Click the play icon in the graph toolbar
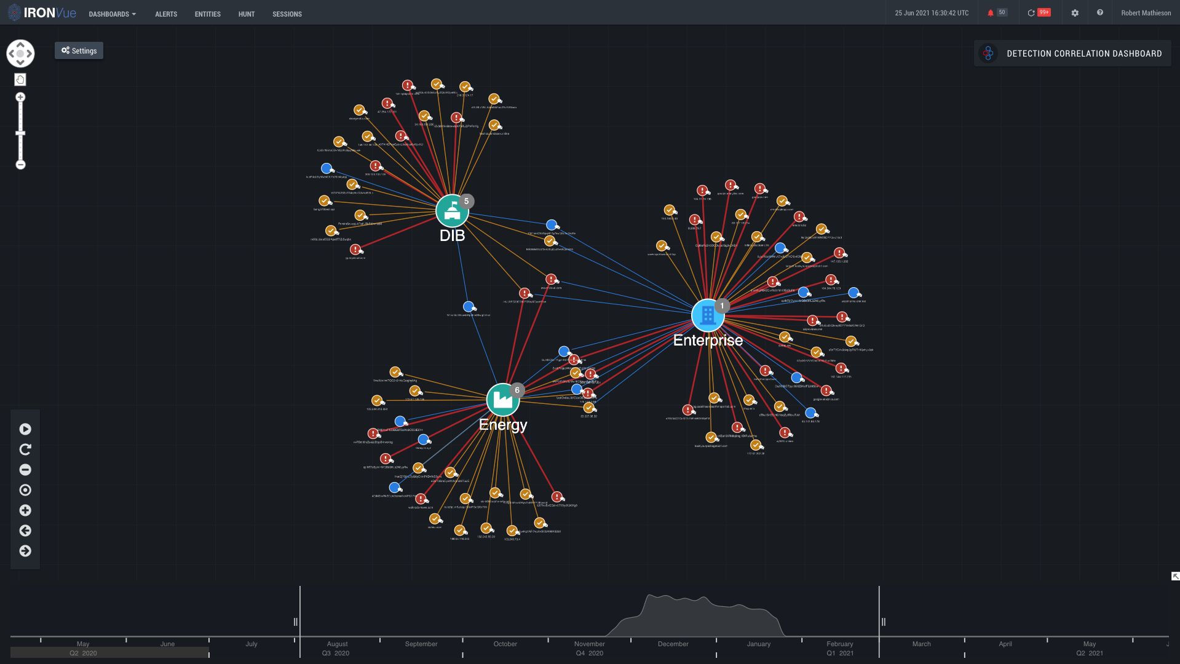 coord(25,429)
